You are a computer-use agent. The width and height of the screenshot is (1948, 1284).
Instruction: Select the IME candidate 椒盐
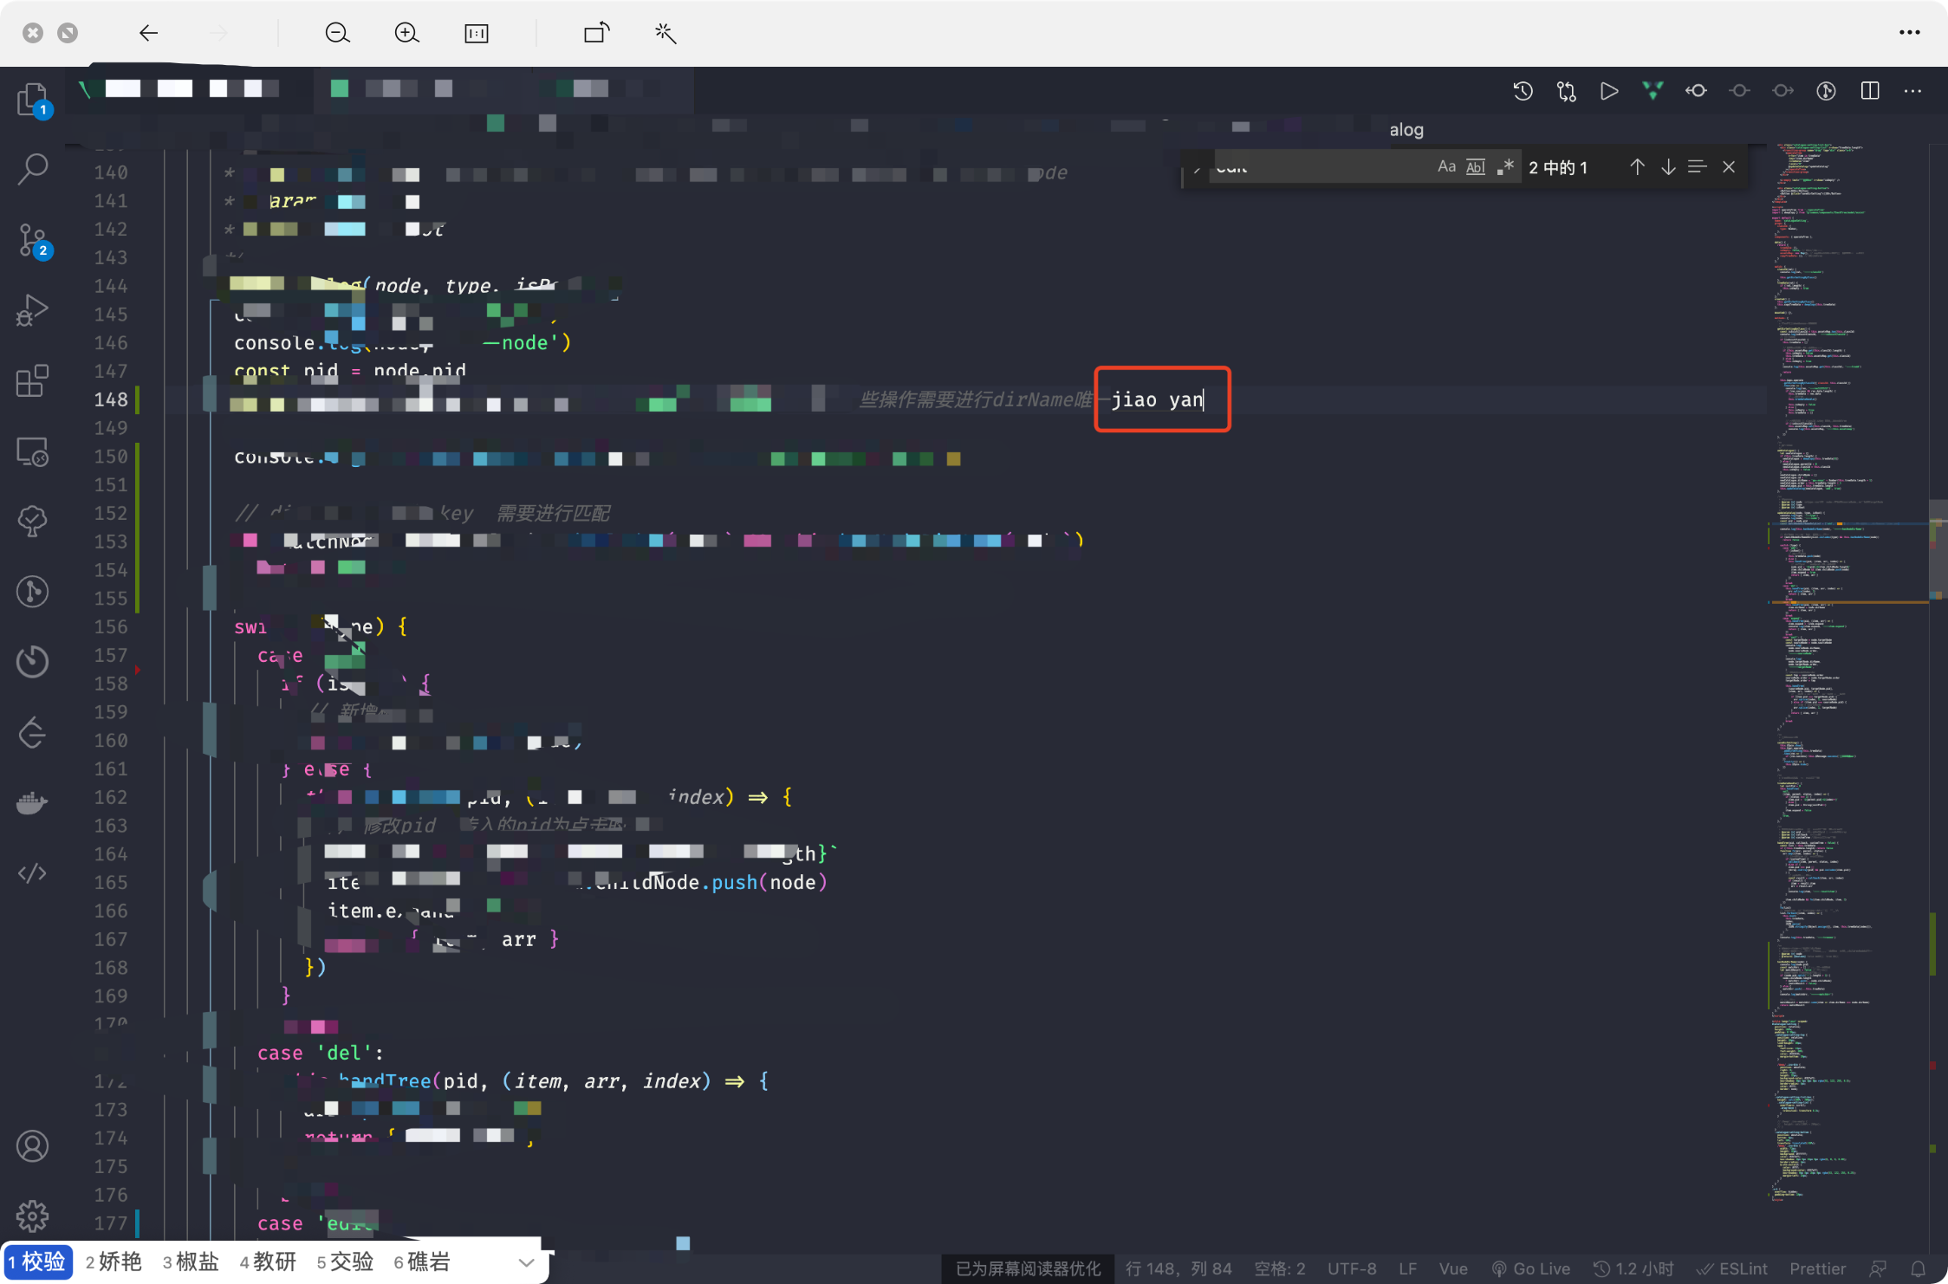click(x=191, y=1262)
